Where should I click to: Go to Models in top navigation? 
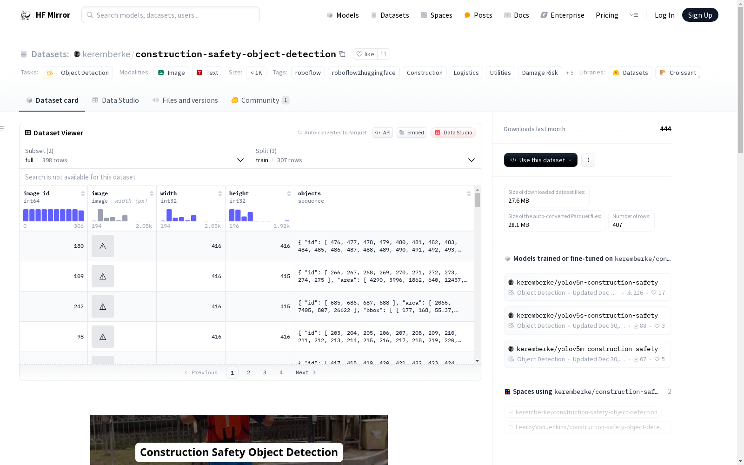pyautogui.click(x=343, y=15)
